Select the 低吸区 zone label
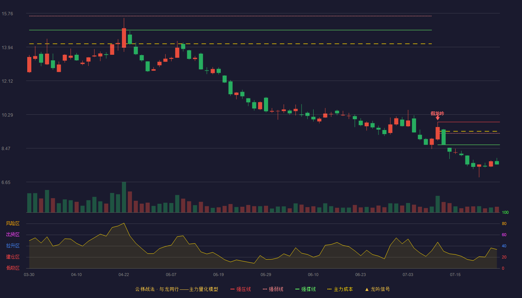522x298 pixels. (13, 268)
